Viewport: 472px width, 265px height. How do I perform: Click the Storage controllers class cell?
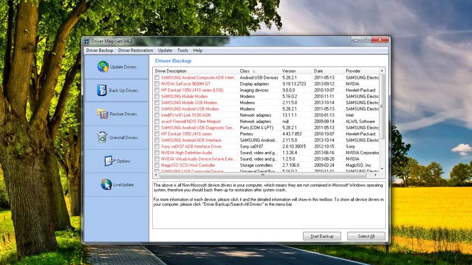pos(256,165)
